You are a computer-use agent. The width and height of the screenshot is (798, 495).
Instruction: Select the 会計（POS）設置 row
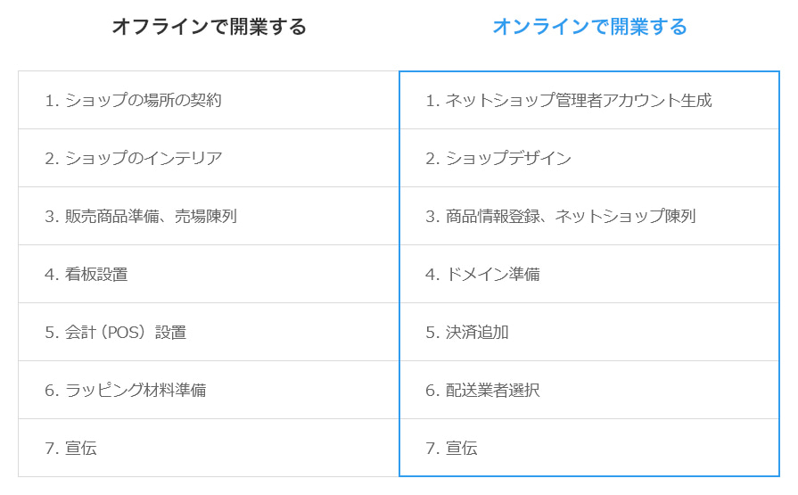pos(209,332)
